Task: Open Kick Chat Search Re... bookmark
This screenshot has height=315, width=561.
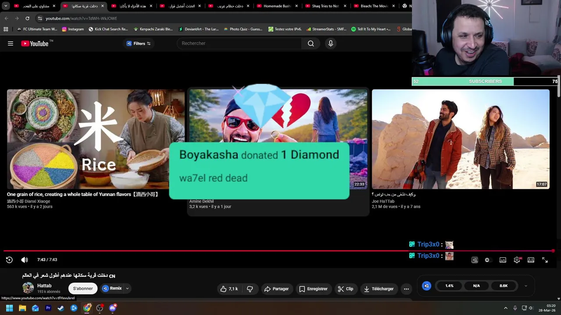Action: point(108,29)
